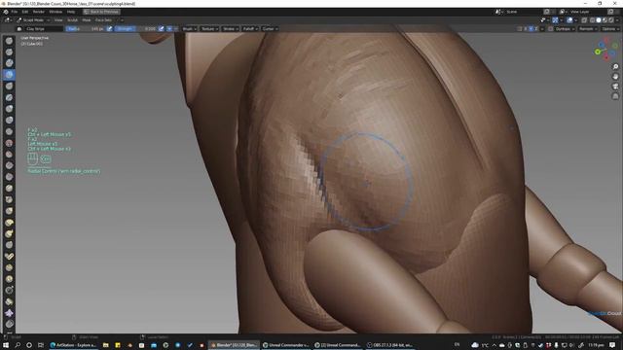This screenshot has height=350, width=623.
Task: Select the Clay Thumb brush tool
Action: pyautogui.click(x=9, y=86)
